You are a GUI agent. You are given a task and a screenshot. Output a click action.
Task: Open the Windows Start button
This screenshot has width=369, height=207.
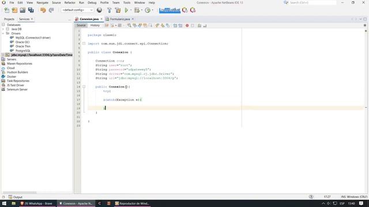4,204
